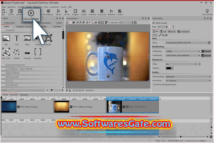Viewport: 214px width, 143px height.
Task: Click the Suchen binoculars icon
Action: (84, 12)
